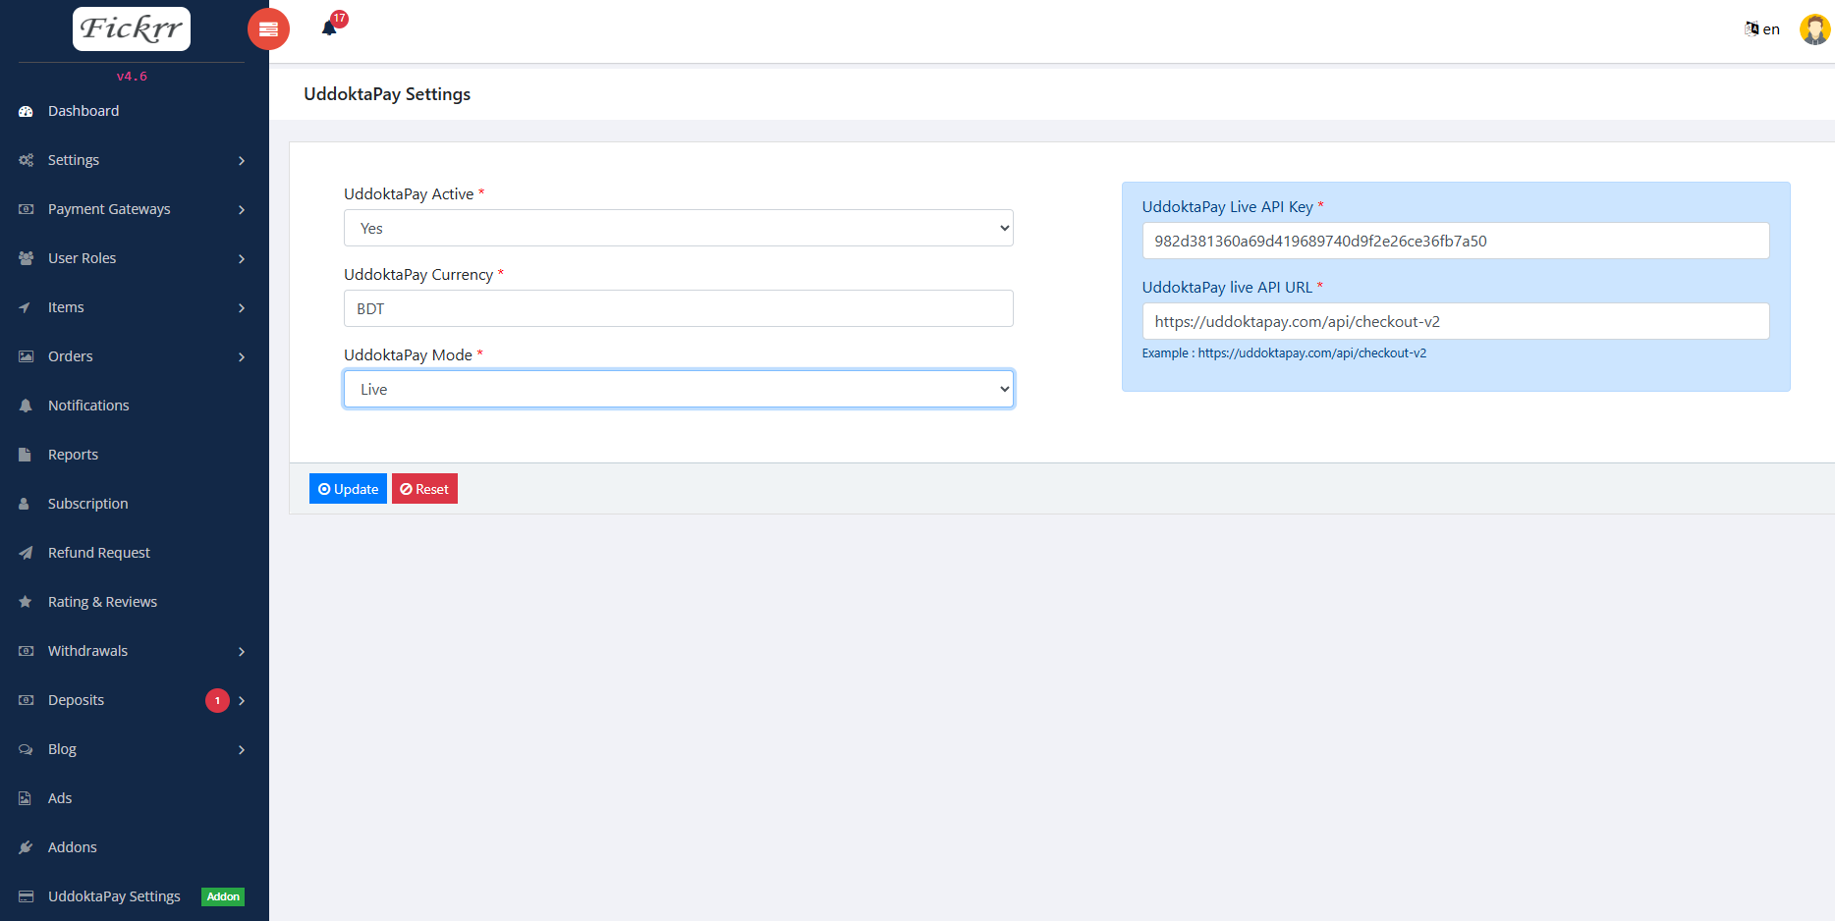Viewport: 1835px width, 921px height.
Task: Click the UddoktaPay Live API Key field
Action: [1455, 241]
